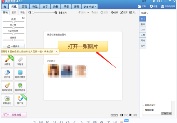The height and width of the screenshot is (123, 177).
Task: Click 保存与分享 save and share
Action: point(168,6)
